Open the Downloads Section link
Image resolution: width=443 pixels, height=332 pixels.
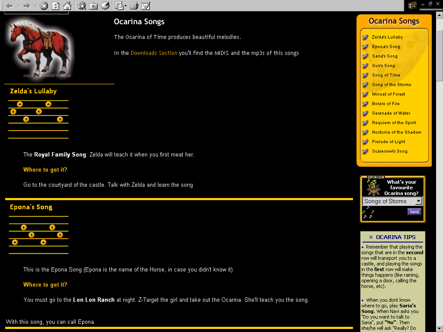(154, 53)
